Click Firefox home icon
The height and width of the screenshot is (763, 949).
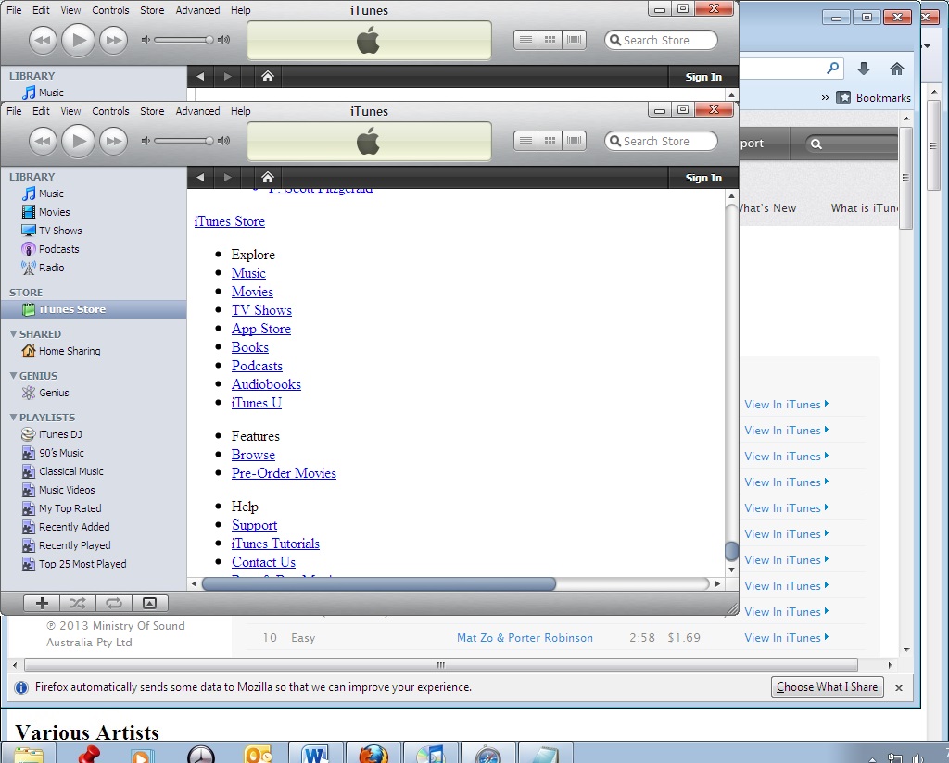tap(897, 69)
